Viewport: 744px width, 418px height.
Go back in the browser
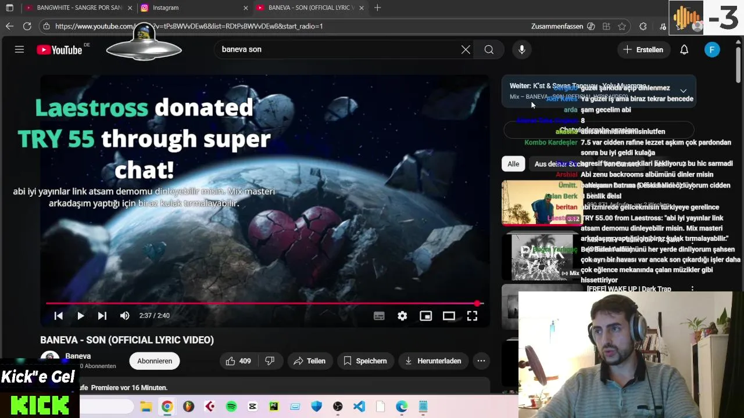tap(9, 26)
